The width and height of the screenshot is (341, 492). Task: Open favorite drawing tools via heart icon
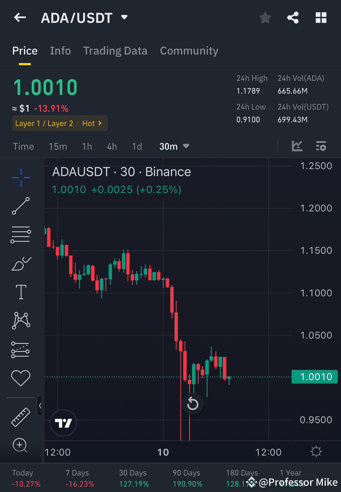[21, 378]
